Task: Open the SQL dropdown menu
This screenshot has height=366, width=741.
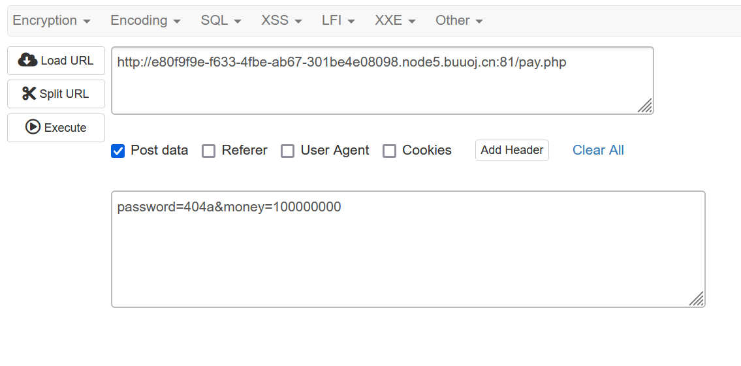Action: tap(221, 21)
